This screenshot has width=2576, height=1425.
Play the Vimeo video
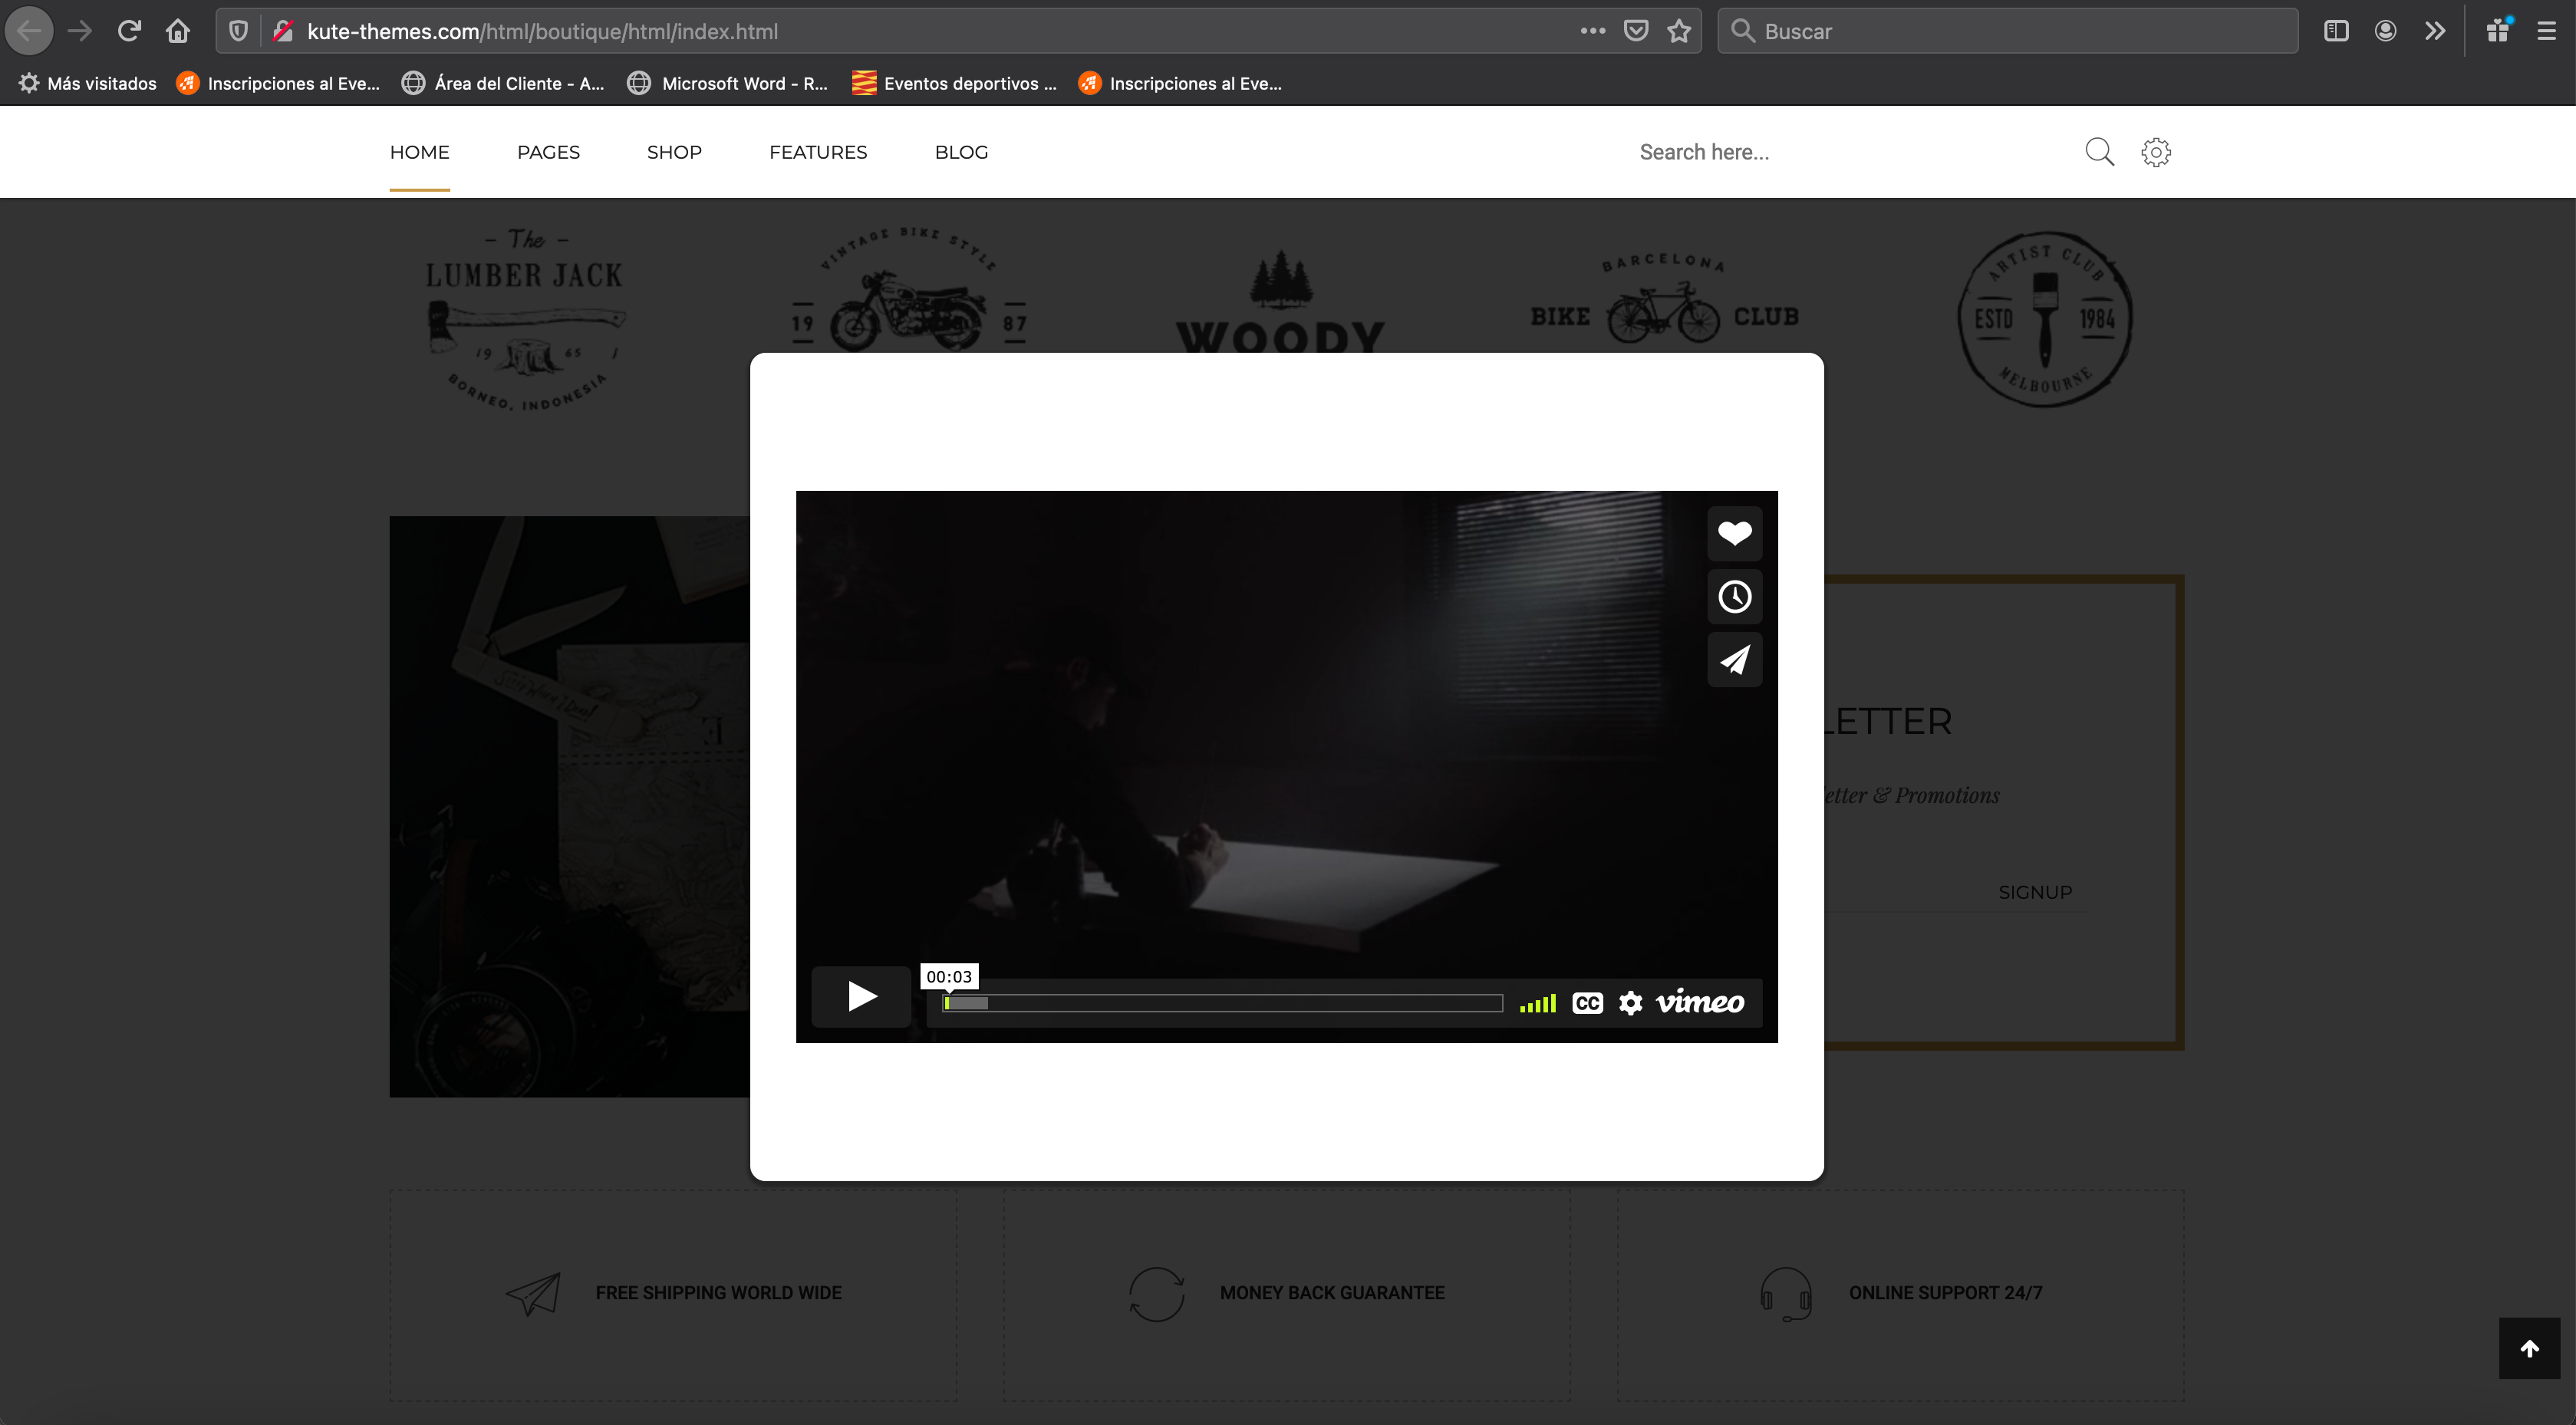pyautogui.click(x=861, y=996)
